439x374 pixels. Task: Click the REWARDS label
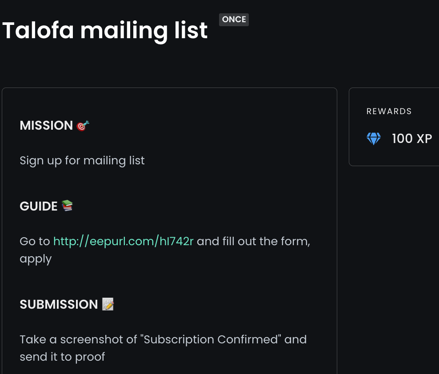point(389,111)
